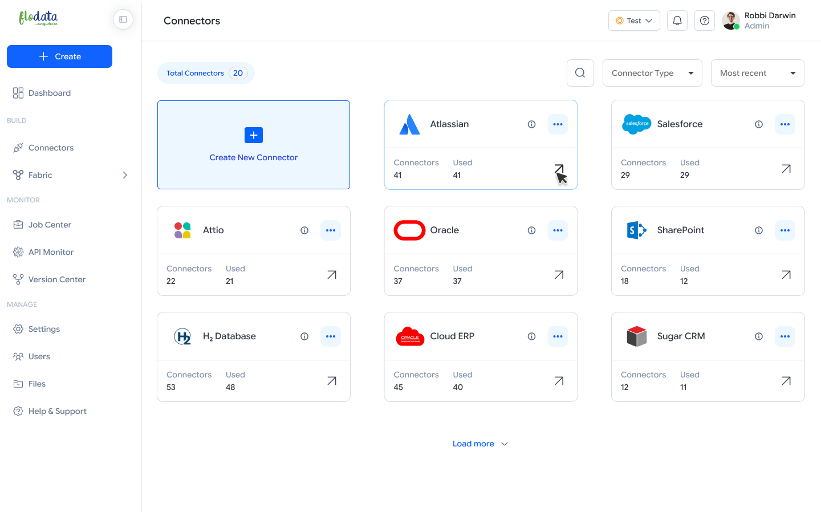Open the Sugar CRM arrow icon
Viewport: 821px width, 512px height.
[x=786, y=381]
